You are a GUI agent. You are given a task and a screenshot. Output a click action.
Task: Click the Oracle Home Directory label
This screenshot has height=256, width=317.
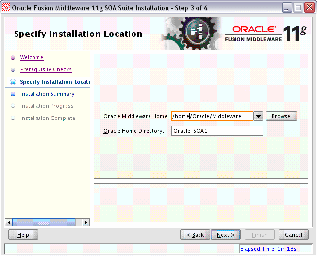click(133, 131)
